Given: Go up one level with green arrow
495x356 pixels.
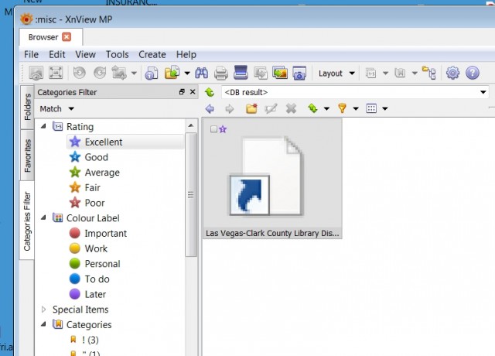Looking at the screenshot, I should tap(210, 92).
